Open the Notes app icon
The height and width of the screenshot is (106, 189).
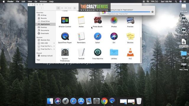click(81, 20)
